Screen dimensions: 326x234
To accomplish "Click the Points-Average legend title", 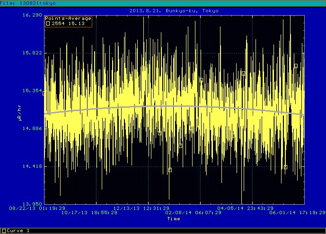I will pyautogui.click(x=68, y=18).
